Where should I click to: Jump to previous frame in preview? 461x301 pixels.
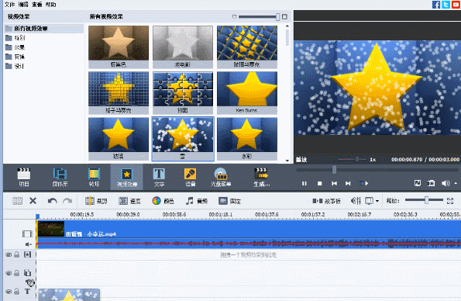point(334,184)
